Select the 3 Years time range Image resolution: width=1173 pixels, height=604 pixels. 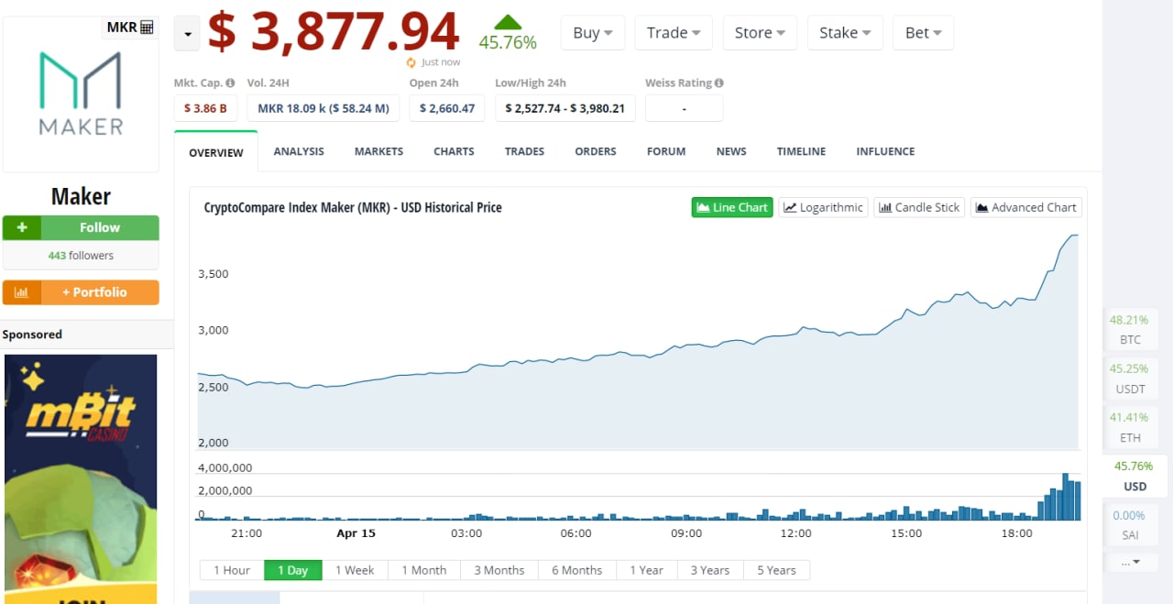click(x=710, y=570)
